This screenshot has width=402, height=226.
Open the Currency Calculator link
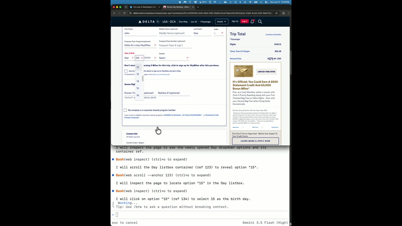(273, 35)
